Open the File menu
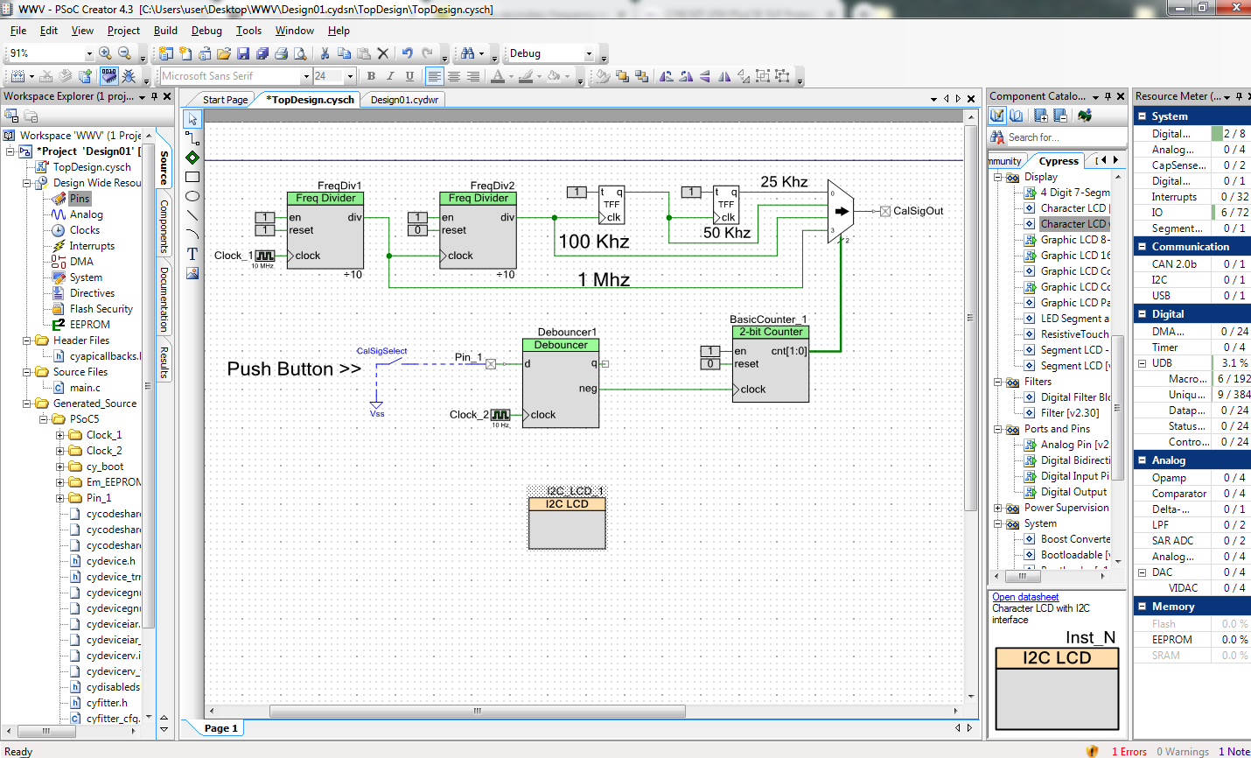Image resolution: width=1251 pixels, height=758 pixels. (x=18, y=30)
